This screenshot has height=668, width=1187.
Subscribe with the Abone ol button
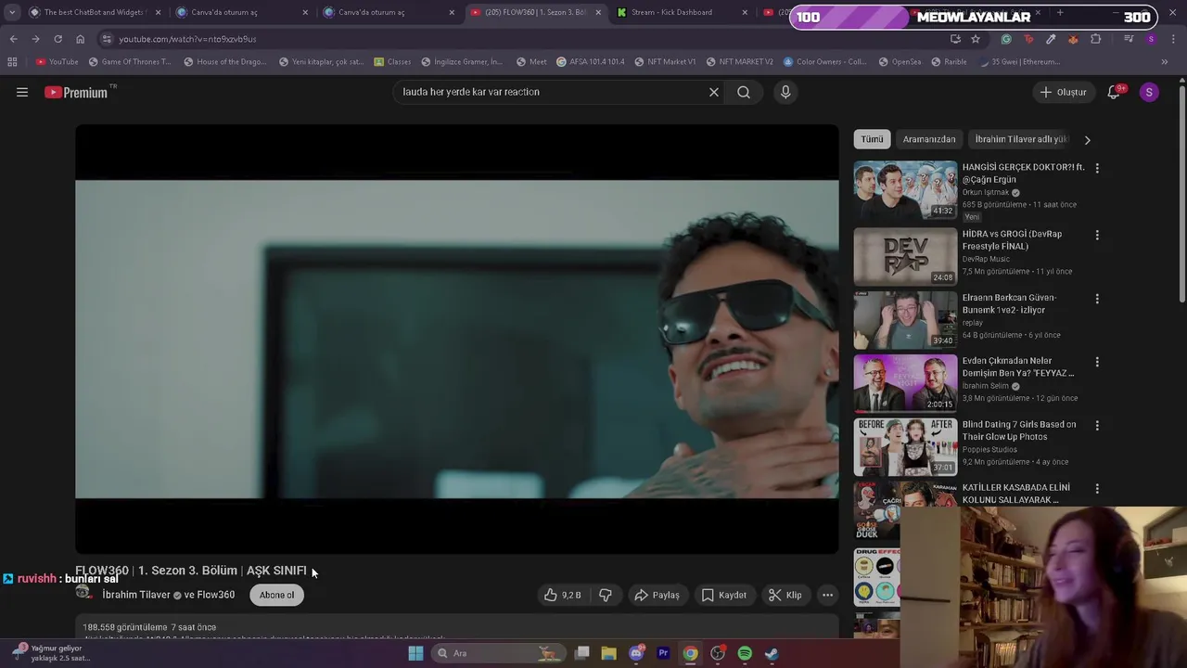tap(276, 595)
